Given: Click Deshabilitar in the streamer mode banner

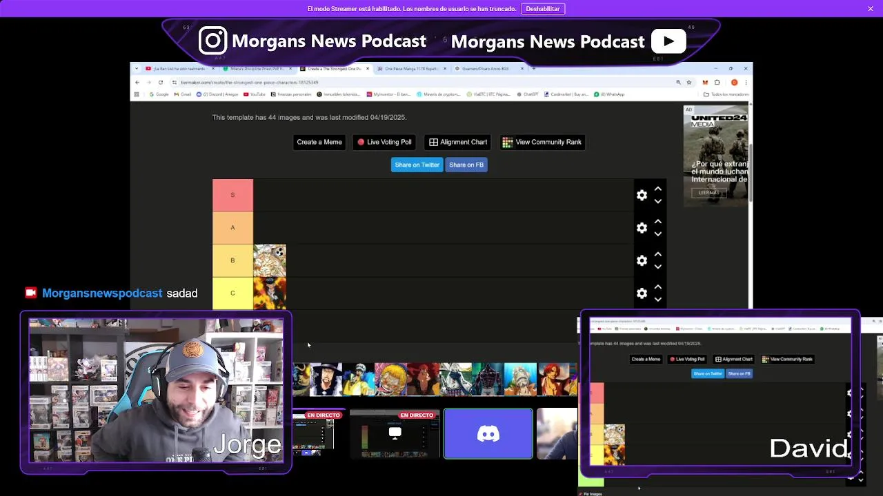Looking at the screenshot, I should pyautogui.click(x=543, y=9).
